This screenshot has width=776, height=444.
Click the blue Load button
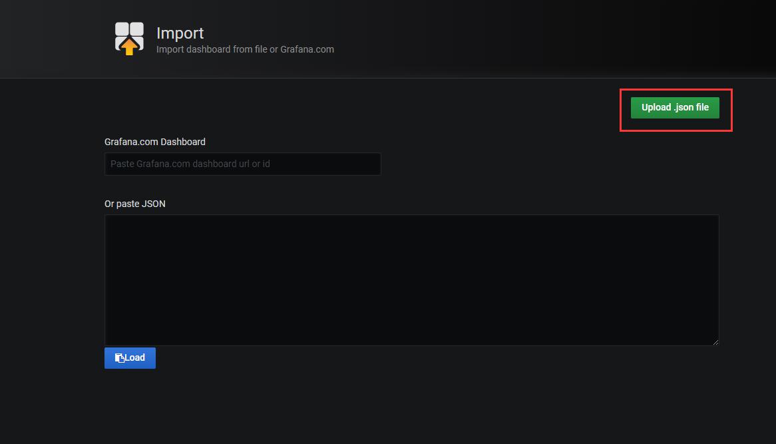[x=130, y=358]
